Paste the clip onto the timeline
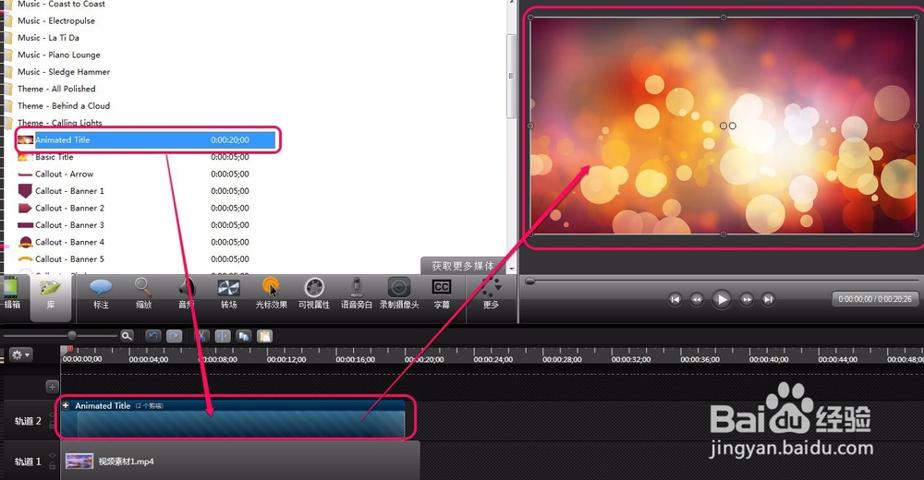 pyautogui.click(x=265, y=336)
